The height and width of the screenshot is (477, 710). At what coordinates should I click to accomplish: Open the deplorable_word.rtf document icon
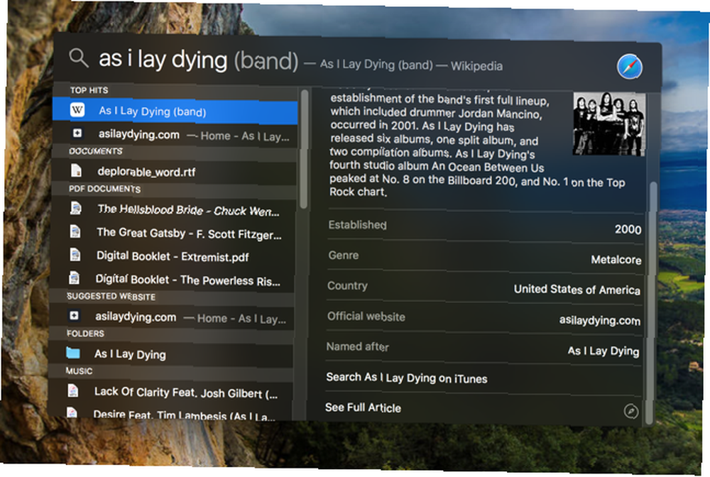76,170
